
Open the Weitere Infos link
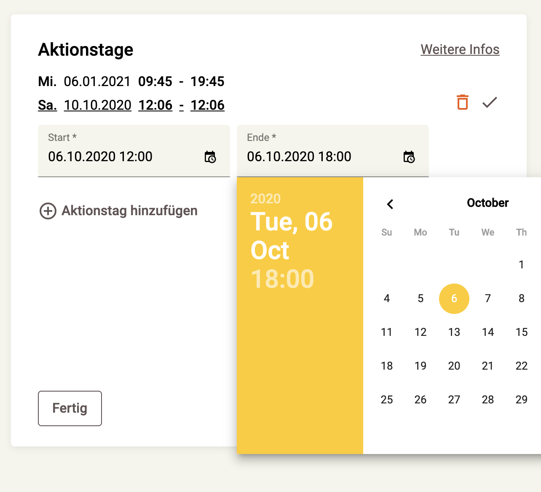(x=460, y=49)
